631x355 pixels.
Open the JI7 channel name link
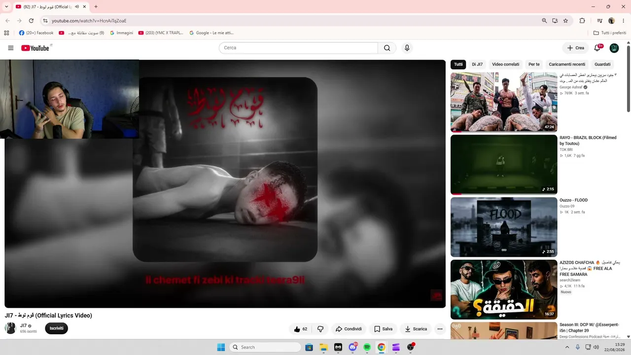(x=23, y=326)
